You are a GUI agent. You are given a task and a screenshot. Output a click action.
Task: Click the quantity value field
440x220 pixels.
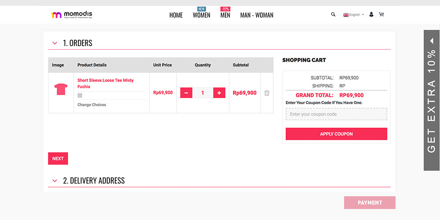202,93
